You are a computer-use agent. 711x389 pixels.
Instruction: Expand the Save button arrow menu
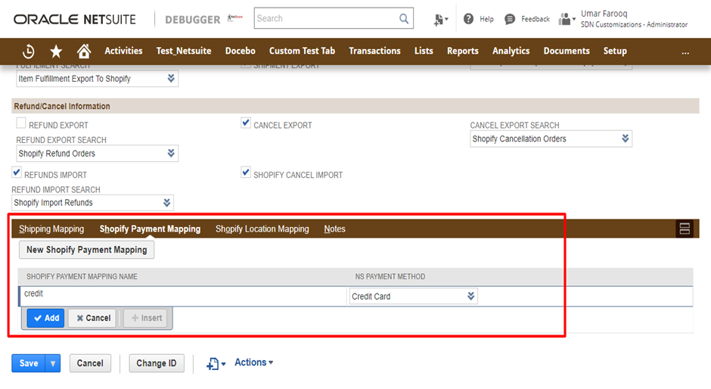click(53, 363)
